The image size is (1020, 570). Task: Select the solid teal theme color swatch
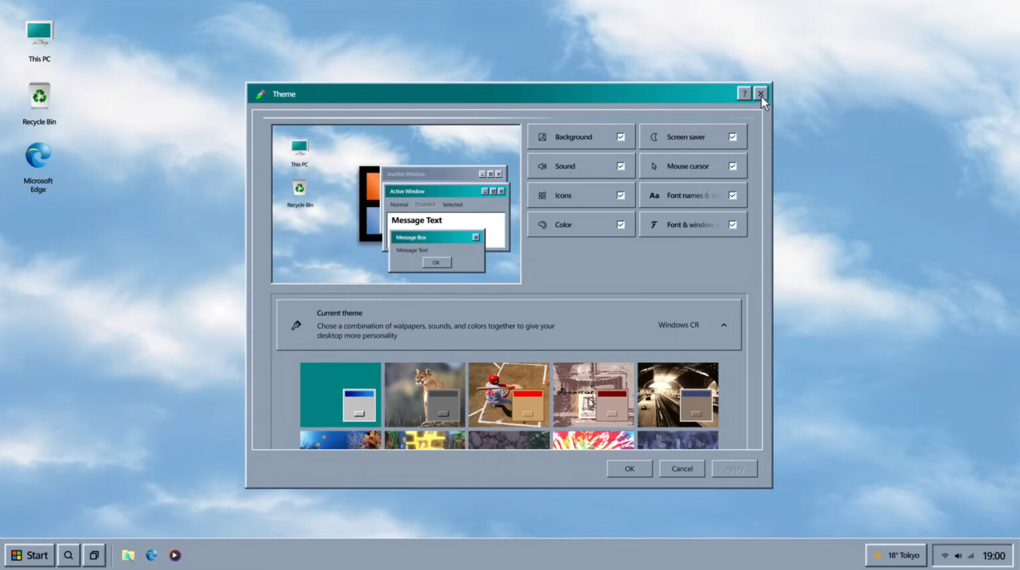click(339, 394)
